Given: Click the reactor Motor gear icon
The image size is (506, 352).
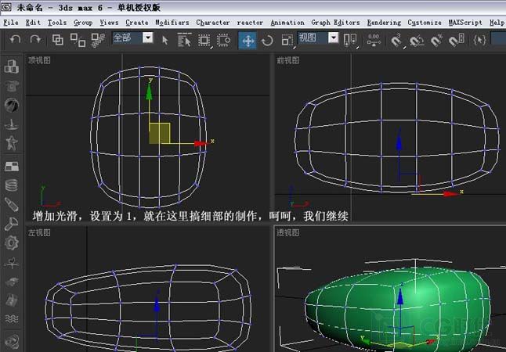Looking at the screenshot, I should pyautogui.click(x=12, y=242).
